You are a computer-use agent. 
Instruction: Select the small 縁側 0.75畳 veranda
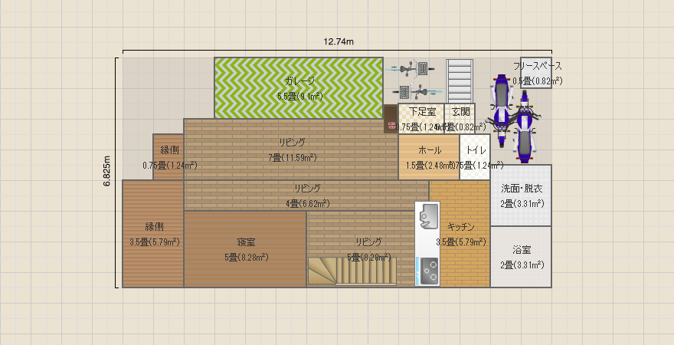168,156
